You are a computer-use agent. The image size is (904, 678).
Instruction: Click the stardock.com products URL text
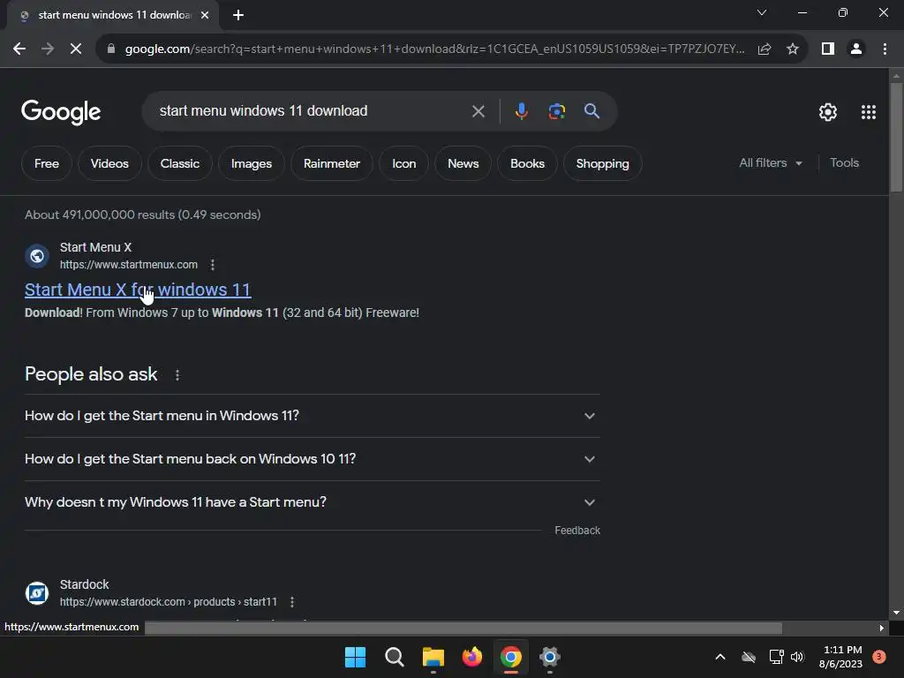169,602
